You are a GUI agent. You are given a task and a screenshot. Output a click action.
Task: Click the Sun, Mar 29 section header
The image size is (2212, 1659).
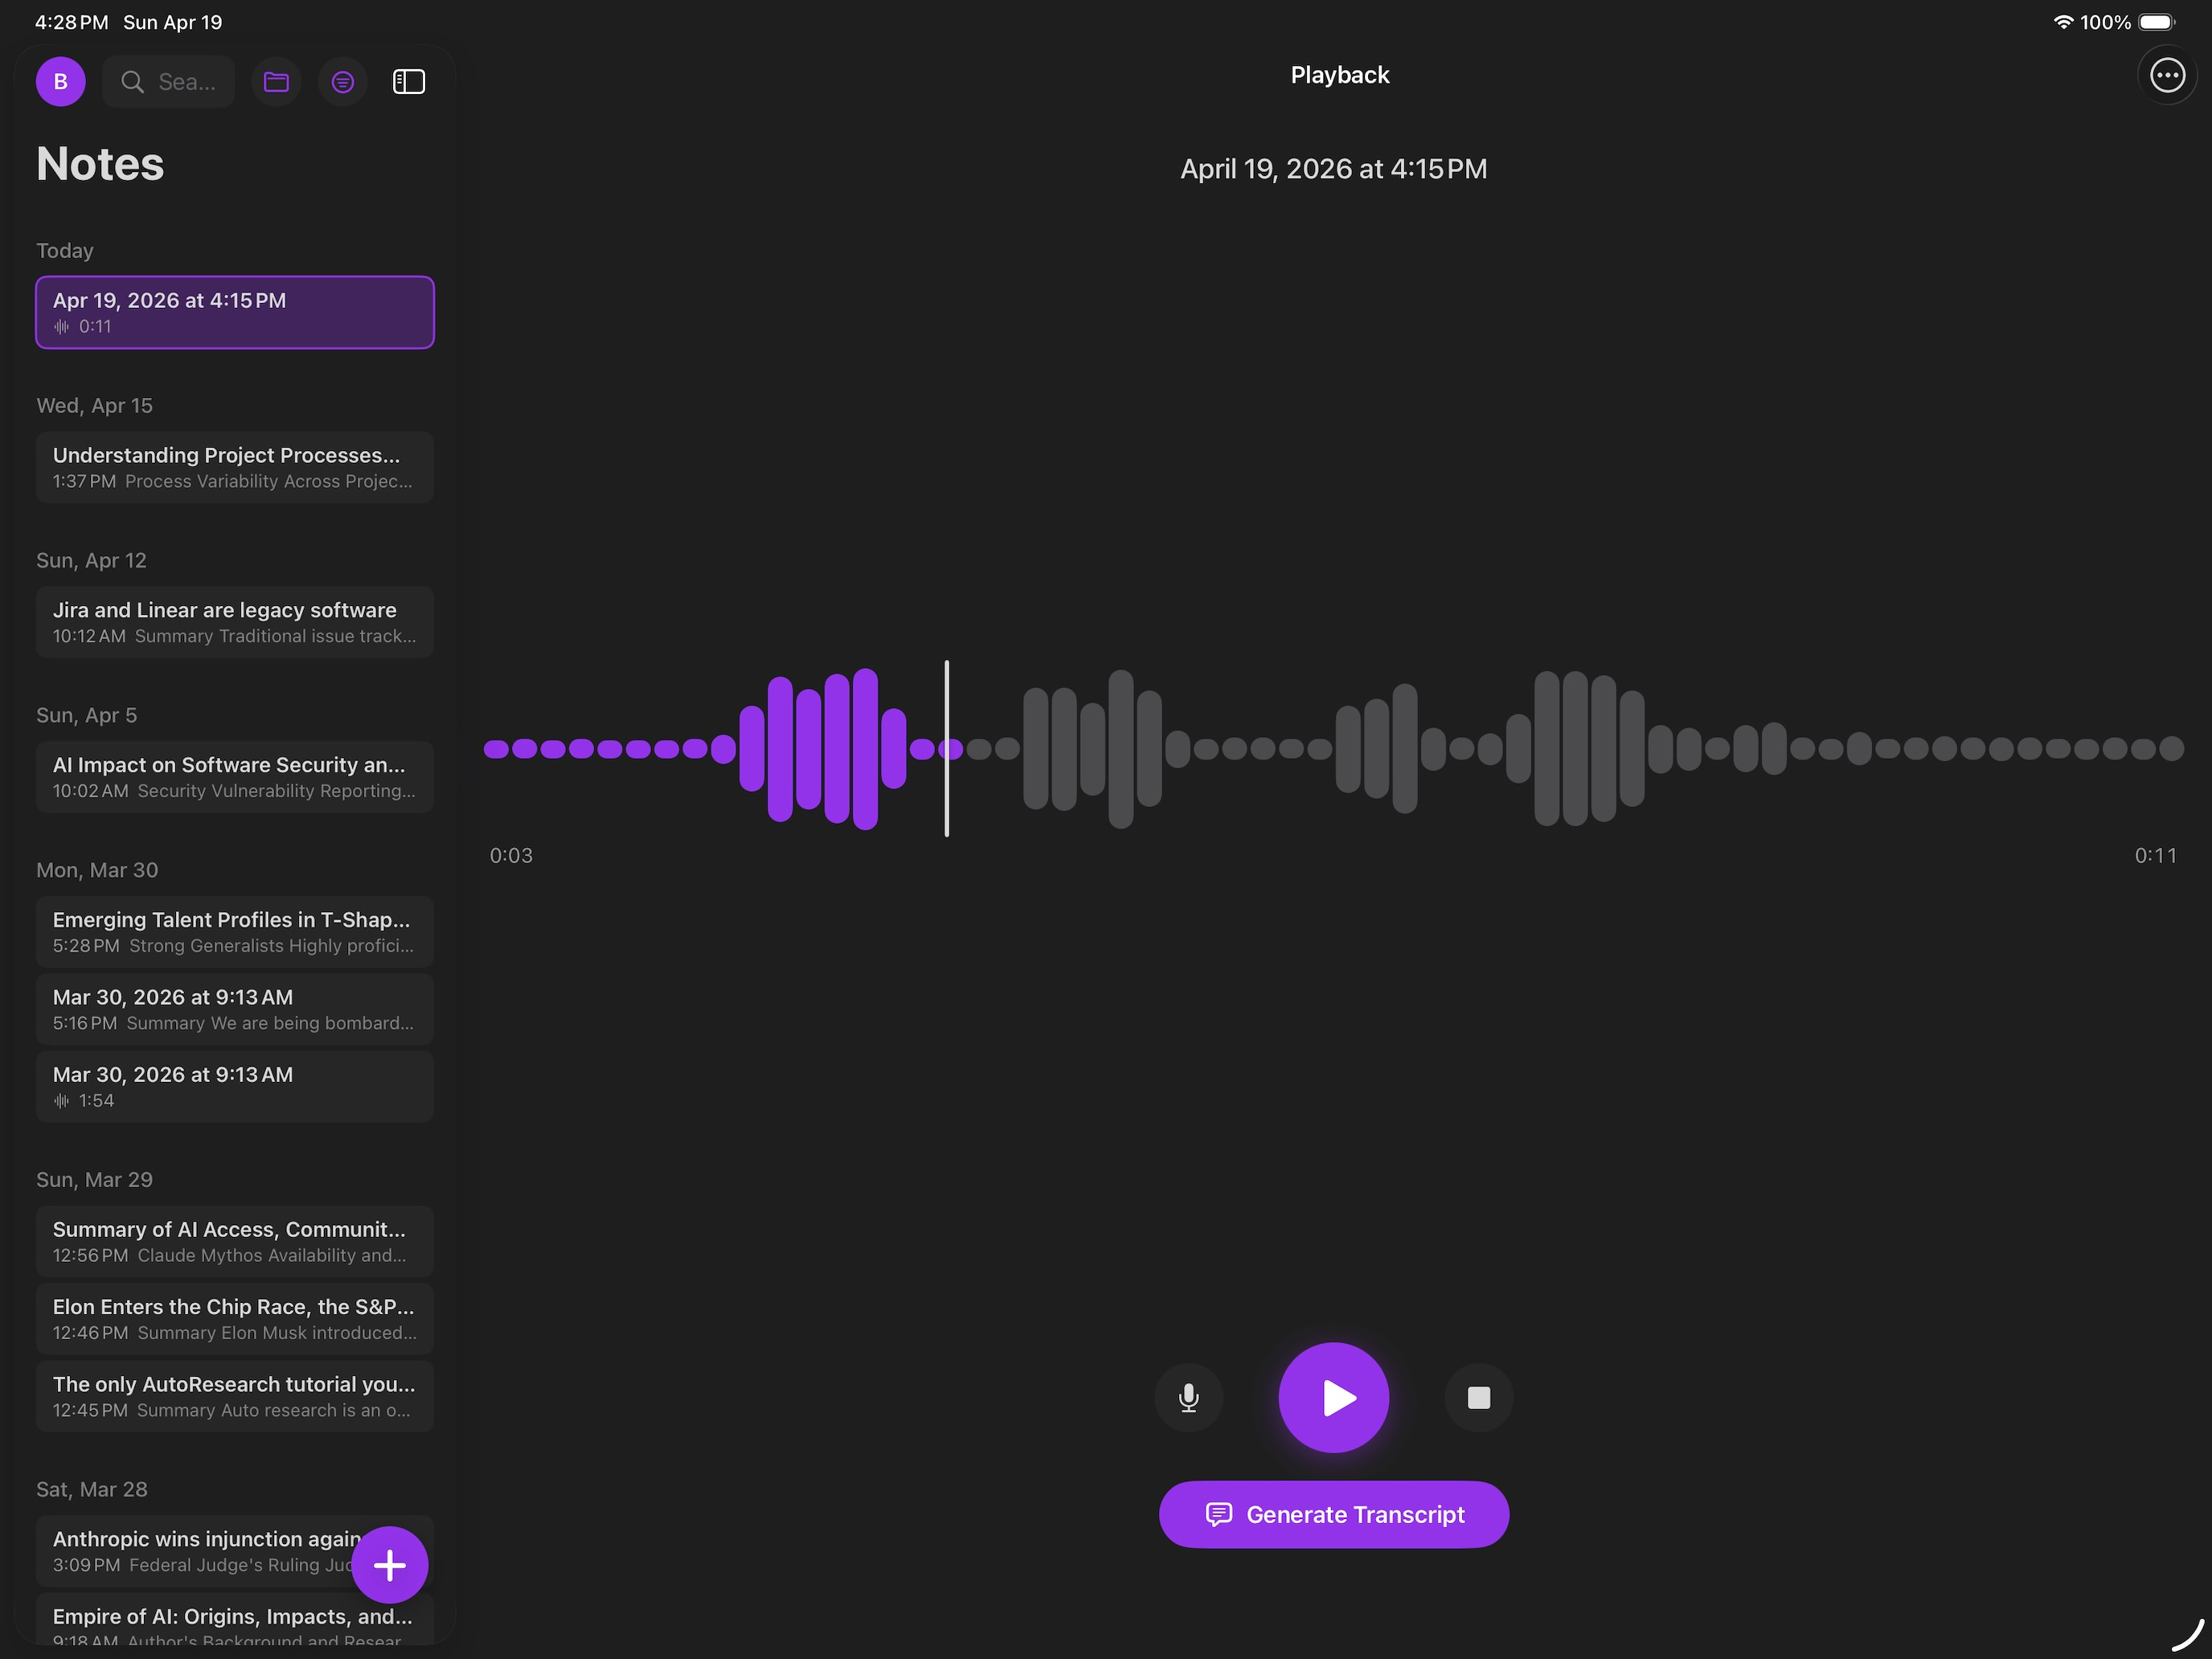coord(94,1179)
